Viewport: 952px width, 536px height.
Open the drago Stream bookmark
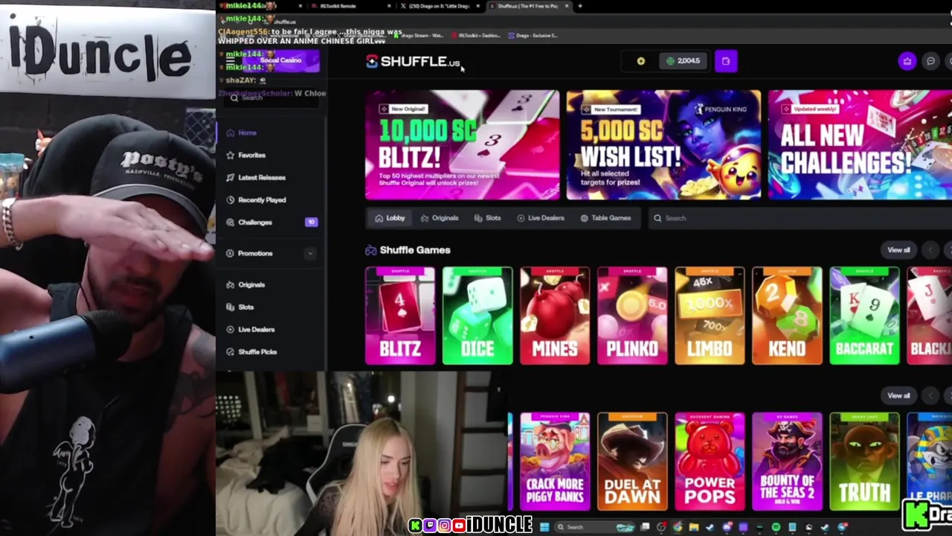pyautogui.click(x=417, y=35)
